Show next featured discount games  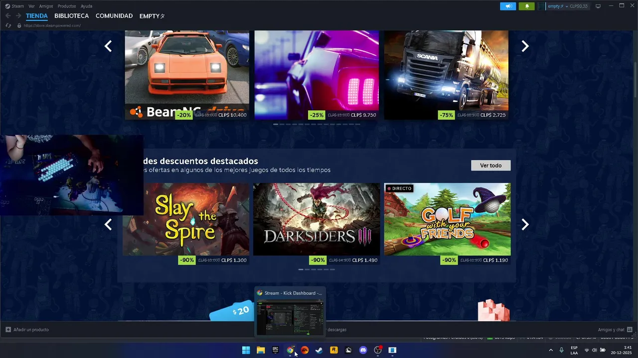[525, 225]
